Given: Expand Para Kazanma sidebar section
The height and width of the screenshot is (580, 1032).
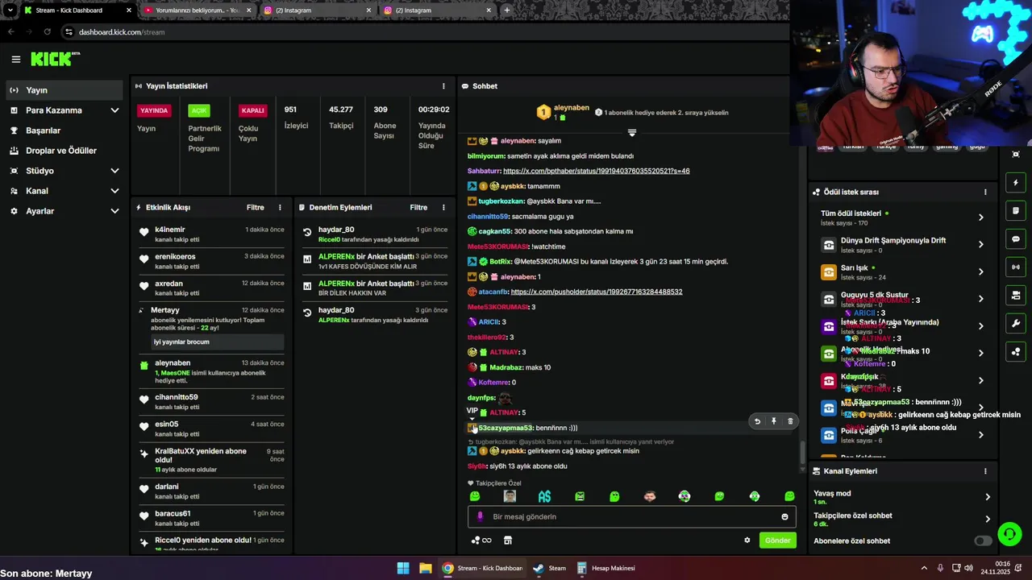Looking at the screenshot, I should click(114, 110).
